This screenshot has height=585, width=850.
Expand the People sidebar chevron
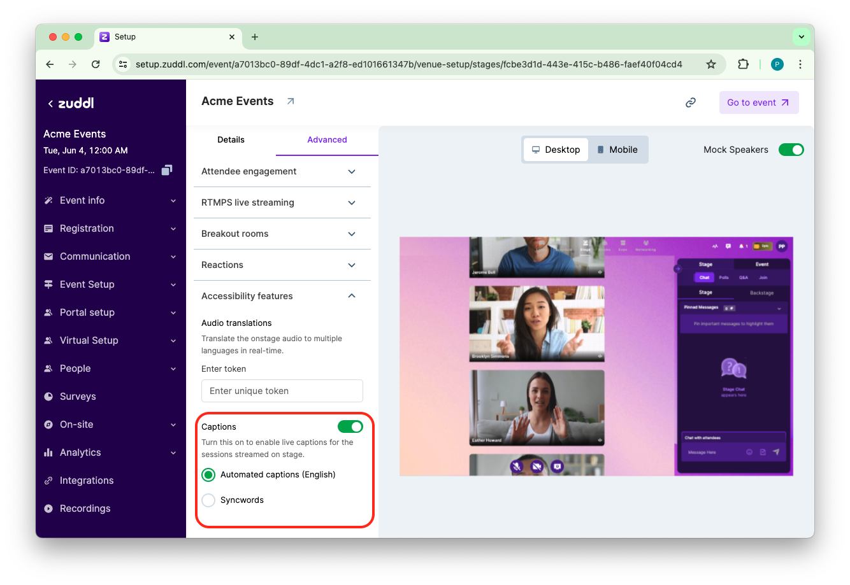pyautogui.click(x=173, y=369)
